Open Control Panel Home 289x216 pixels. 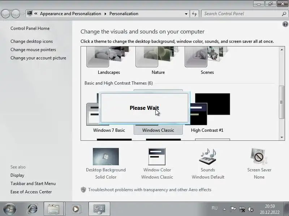point(30,28)
